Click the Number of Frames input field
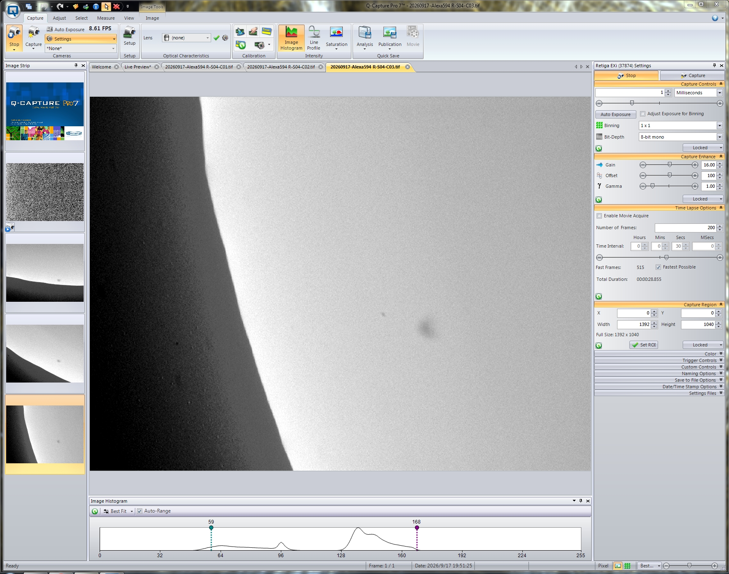The width and height of the screenshot is (729, 574). [685, 228]
